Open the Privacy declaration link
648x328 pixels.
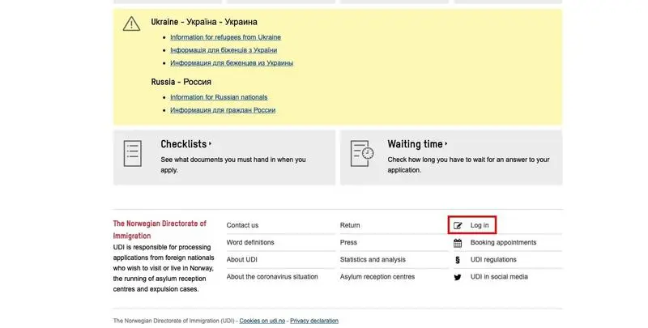[313, 321]
